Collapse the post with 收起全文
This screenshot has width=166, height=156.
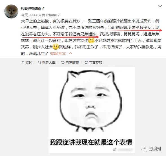tap(58, 53)
